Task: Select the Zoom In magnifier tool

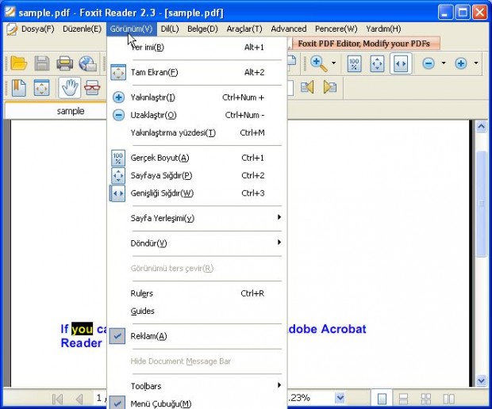Action: [x=318, y=64]
